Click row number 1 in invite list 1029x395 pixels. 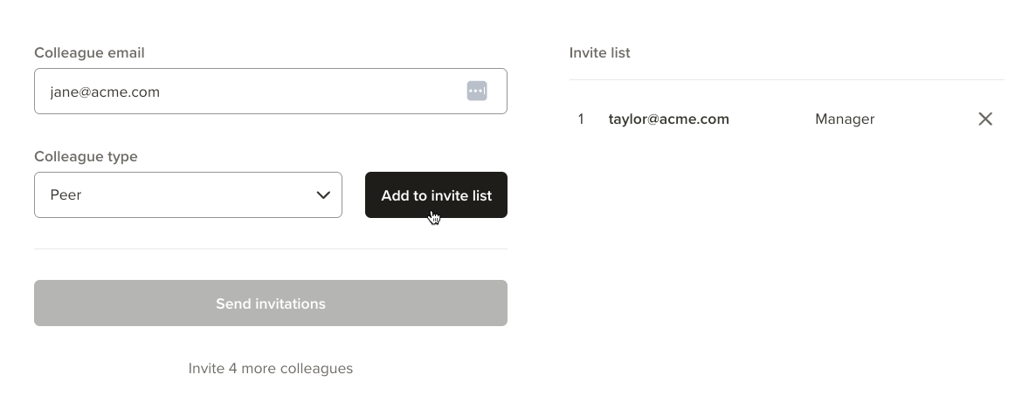(581, 119)
